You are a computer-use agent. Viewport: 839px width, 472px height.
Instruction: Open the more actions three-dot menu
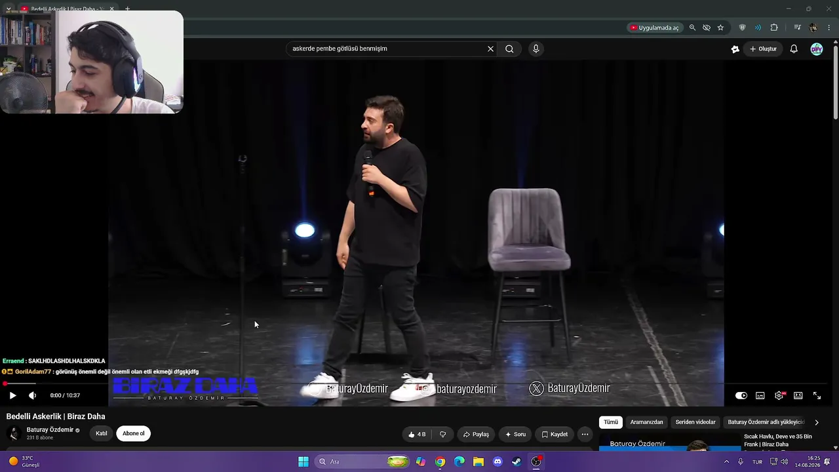point(585,434)
